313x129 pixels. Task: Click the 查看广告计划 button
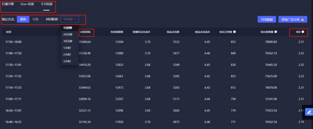pos(293,20)
